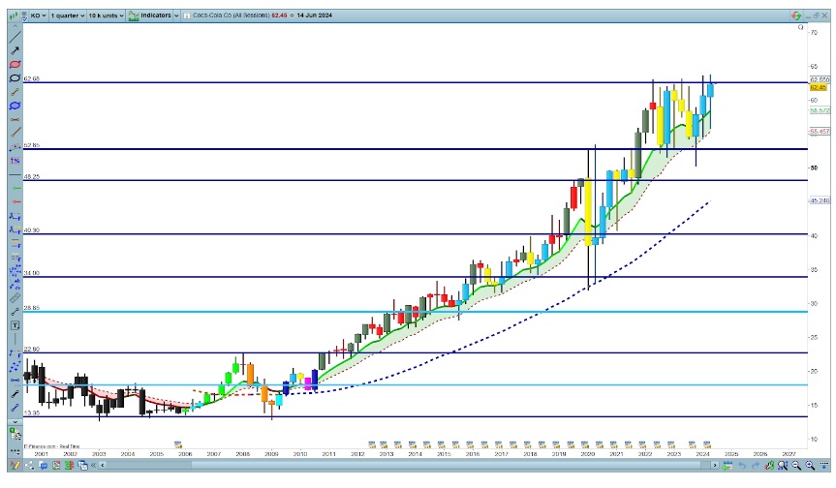Click the chart style icon top left
The height and width of the screenshot is (488, 836).
(14, 15)
